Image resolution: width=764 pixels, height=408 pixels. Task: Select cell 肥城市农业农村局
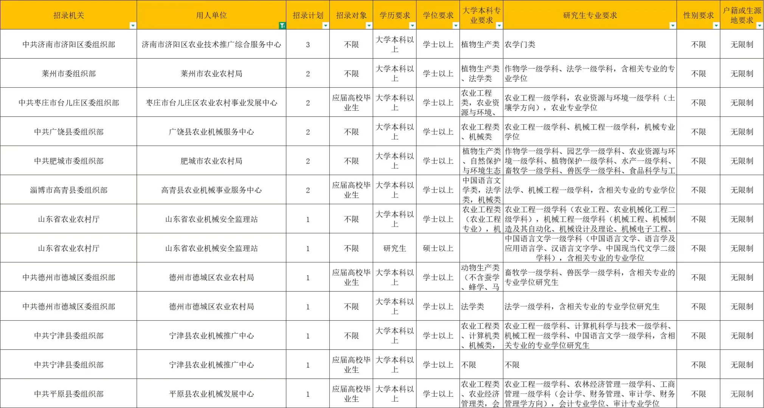tap(211, 161)
